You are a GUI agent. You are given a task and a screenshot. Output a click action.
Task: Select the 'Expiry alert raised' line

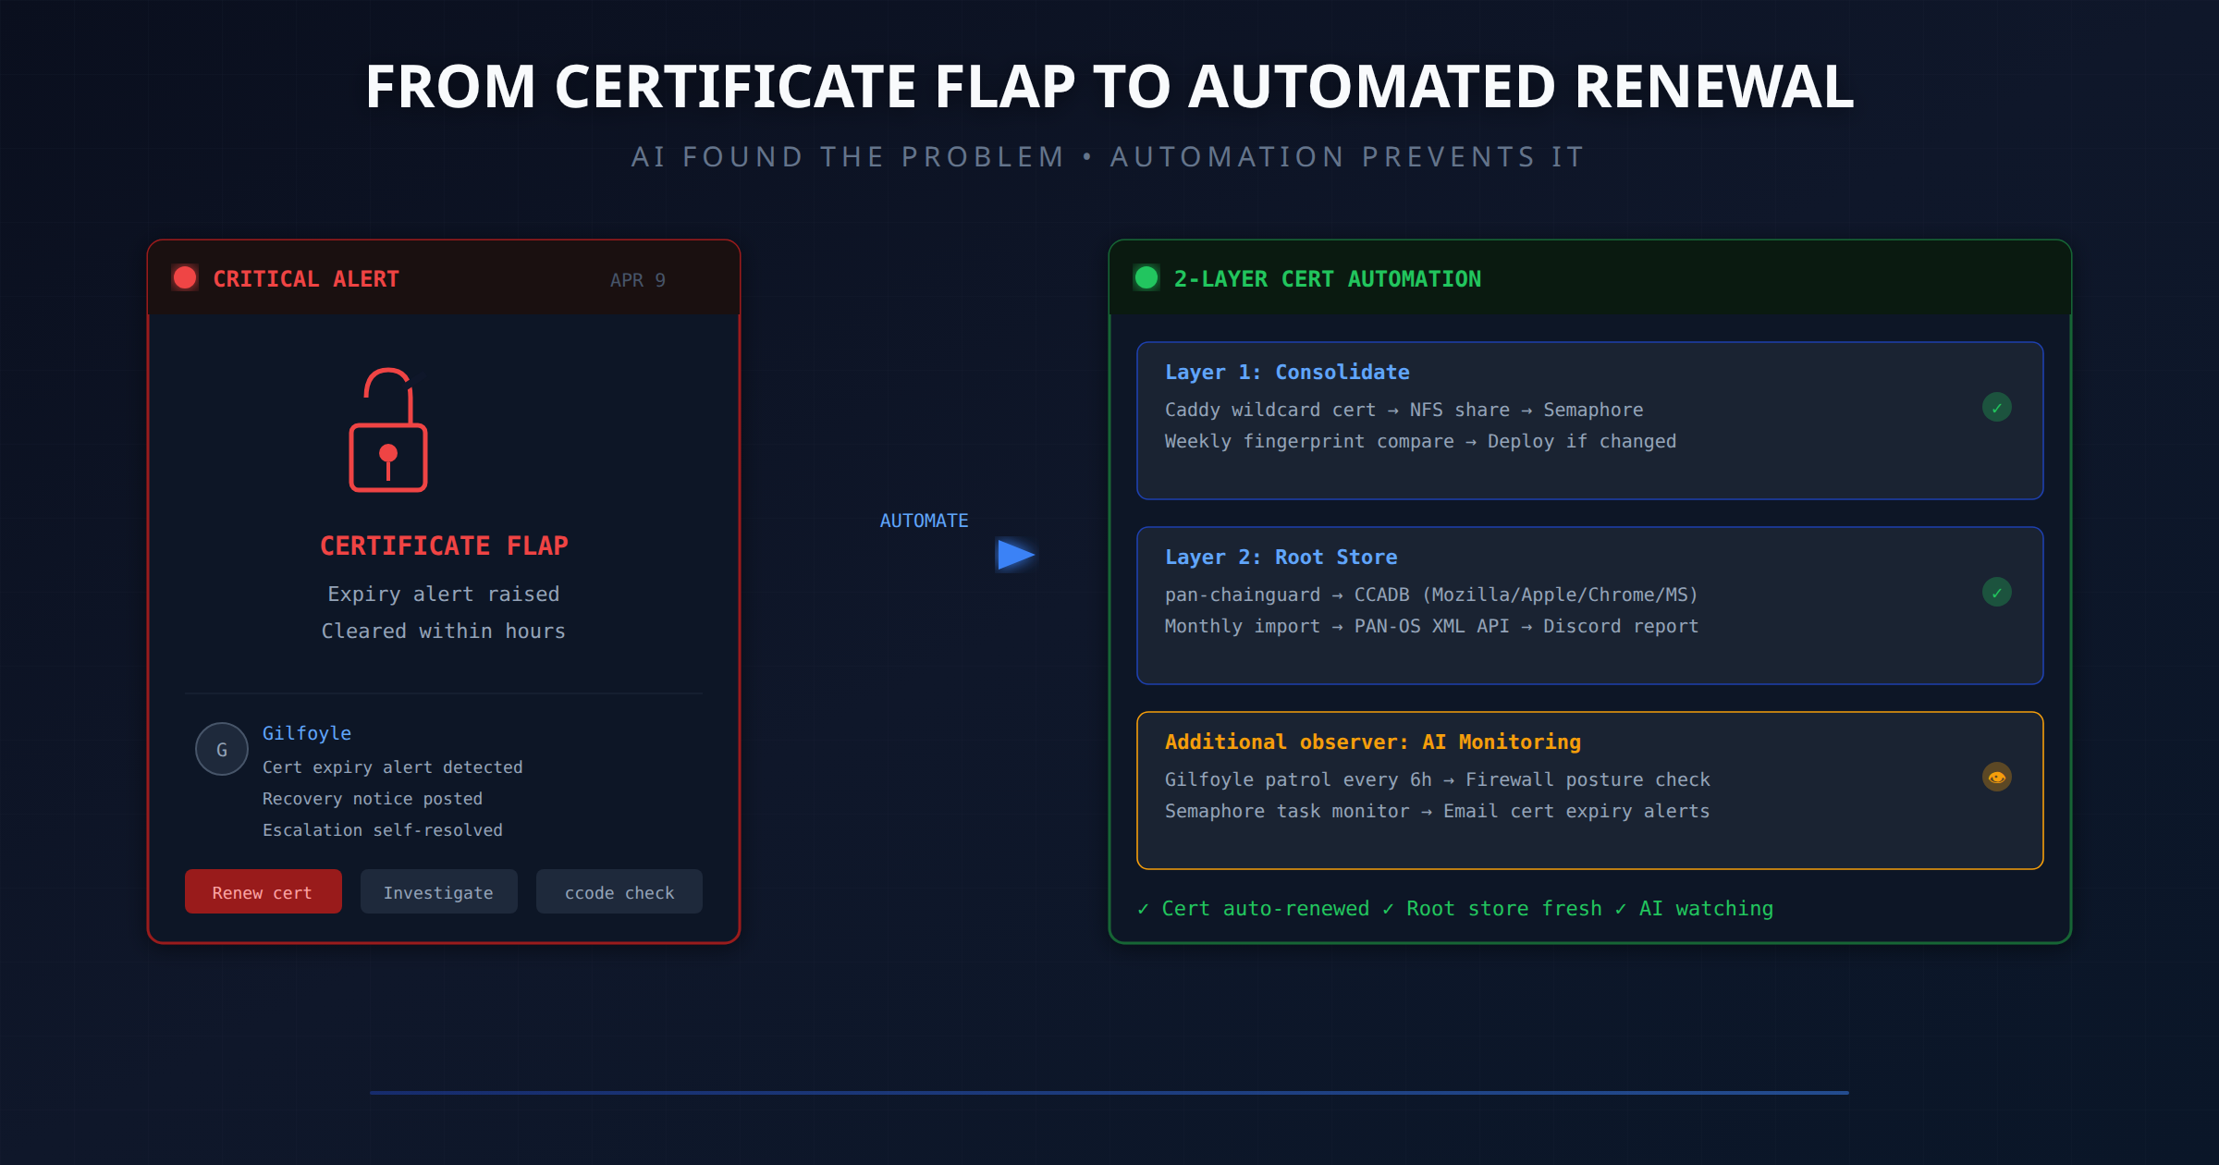pos(444,594)
